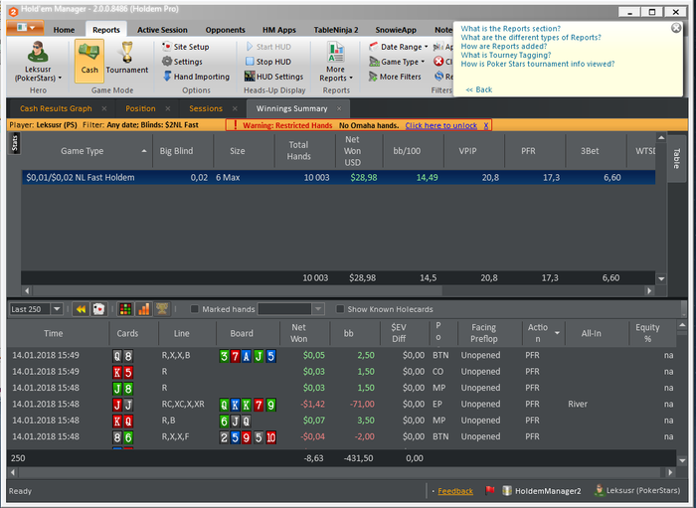Open 'How are Reports added?' link
The height and width of the screenshot is (508, 696).
click(x=504, y=46)
